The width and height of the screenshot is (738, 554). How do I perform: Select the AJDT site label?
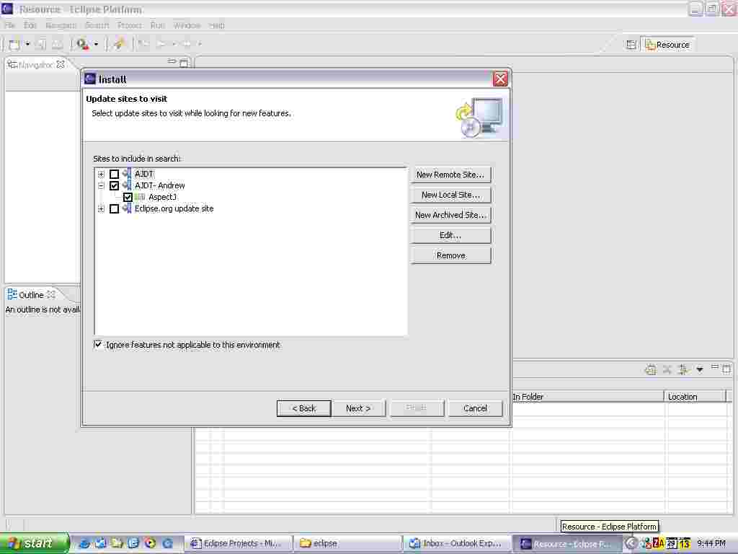tap(144, 175)
